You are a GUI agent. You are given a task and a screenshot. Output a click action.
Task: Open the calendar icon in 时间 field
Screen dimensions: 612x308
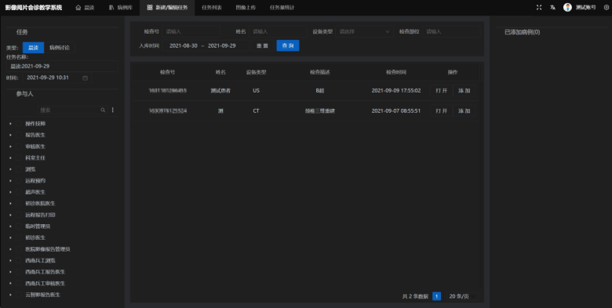[85, 78]
